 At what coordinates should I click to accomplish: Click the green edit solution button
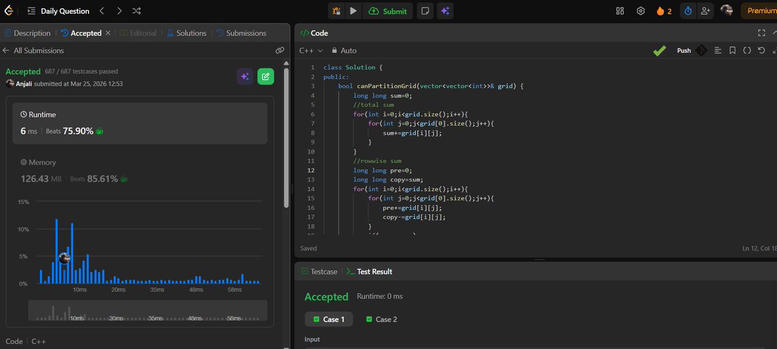(x=265, y=76)
